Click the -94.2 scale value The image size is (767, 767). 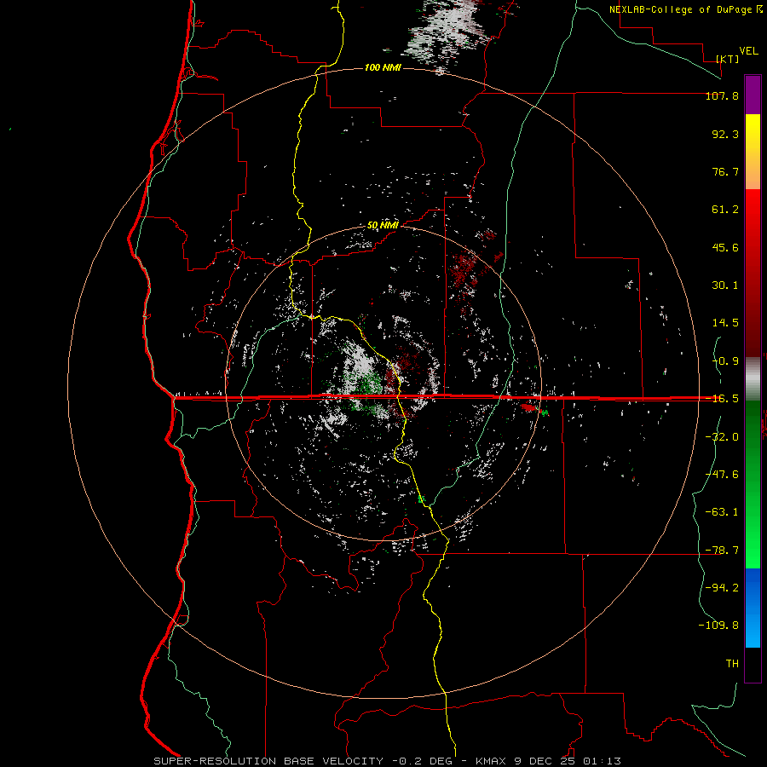(x=722, y=588)
